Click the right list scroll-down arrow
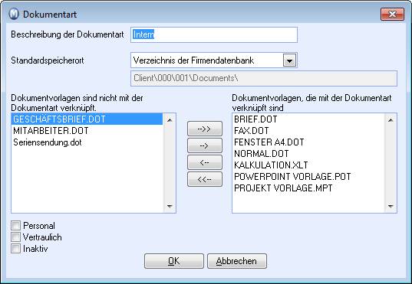 tap(391, 207)
